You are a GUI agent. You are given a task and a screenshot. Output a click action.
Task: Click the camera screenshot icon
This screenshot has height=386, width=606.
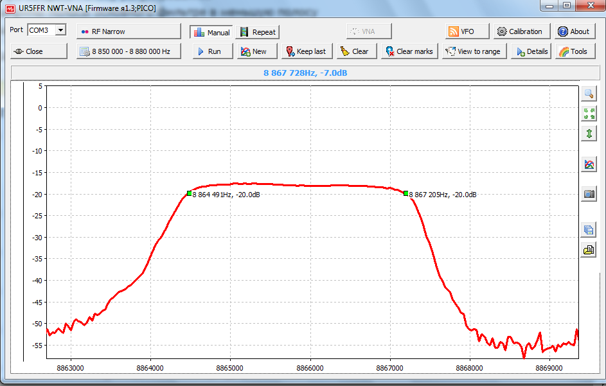(589, 194)
